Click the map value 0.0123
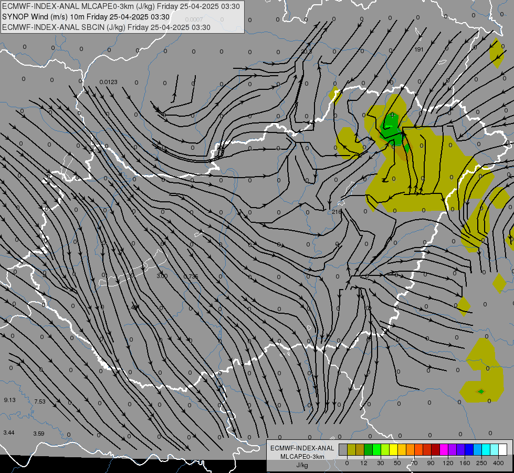 109,82
